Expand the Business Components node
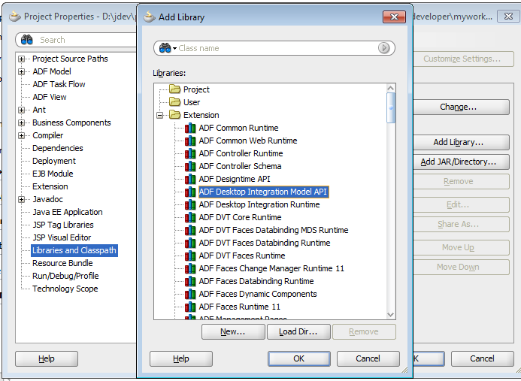Image resolution: width=521 pixels, height=381 pixels. (22, 123)
